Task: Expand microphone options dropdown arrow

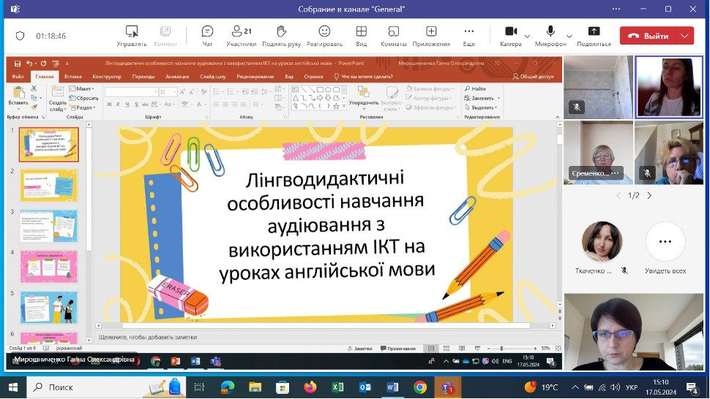Action: 569,35
